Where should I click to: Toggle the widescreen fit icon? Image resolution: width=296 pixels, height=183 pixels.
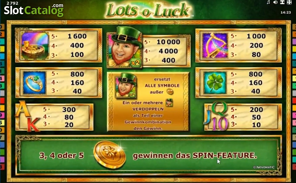tap(282, 2)
